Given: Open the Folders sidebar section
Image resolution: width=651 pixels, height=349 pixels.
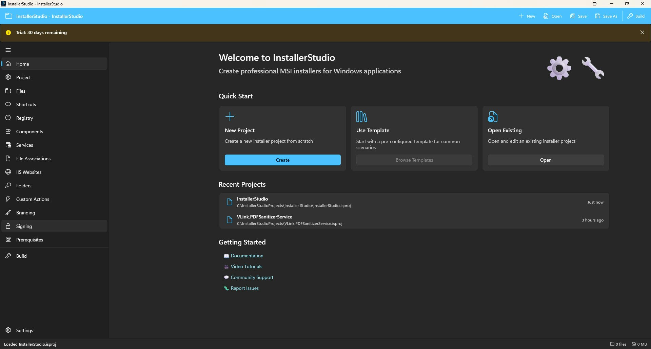Looking at the screenshot, I should click(x=24, y=185).
